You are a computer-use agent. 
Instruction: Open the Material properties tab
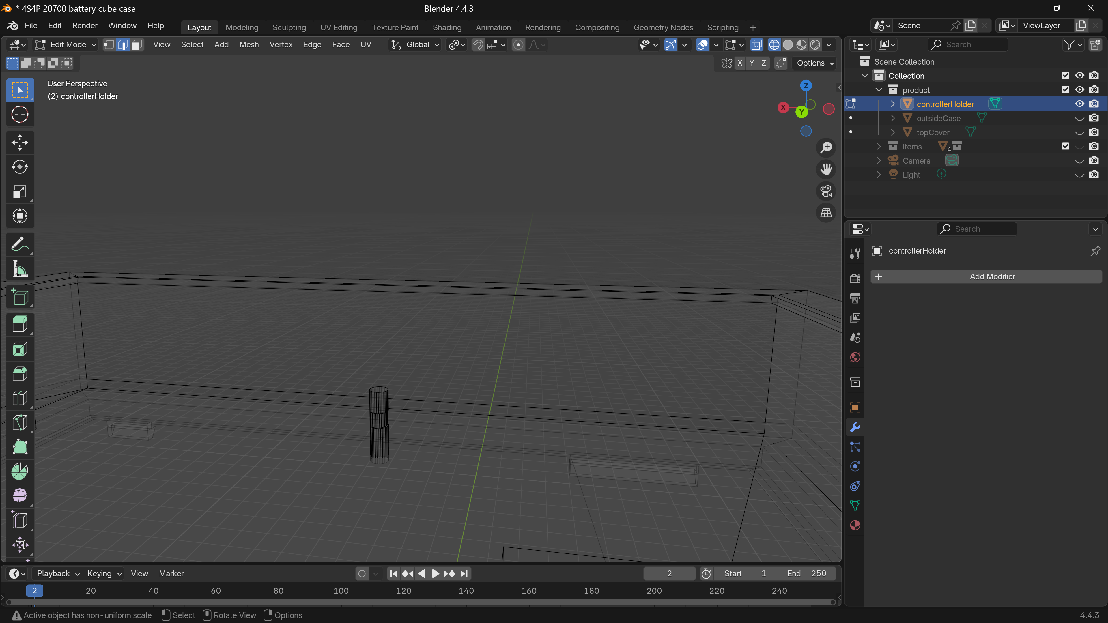(x=855, y=525)
